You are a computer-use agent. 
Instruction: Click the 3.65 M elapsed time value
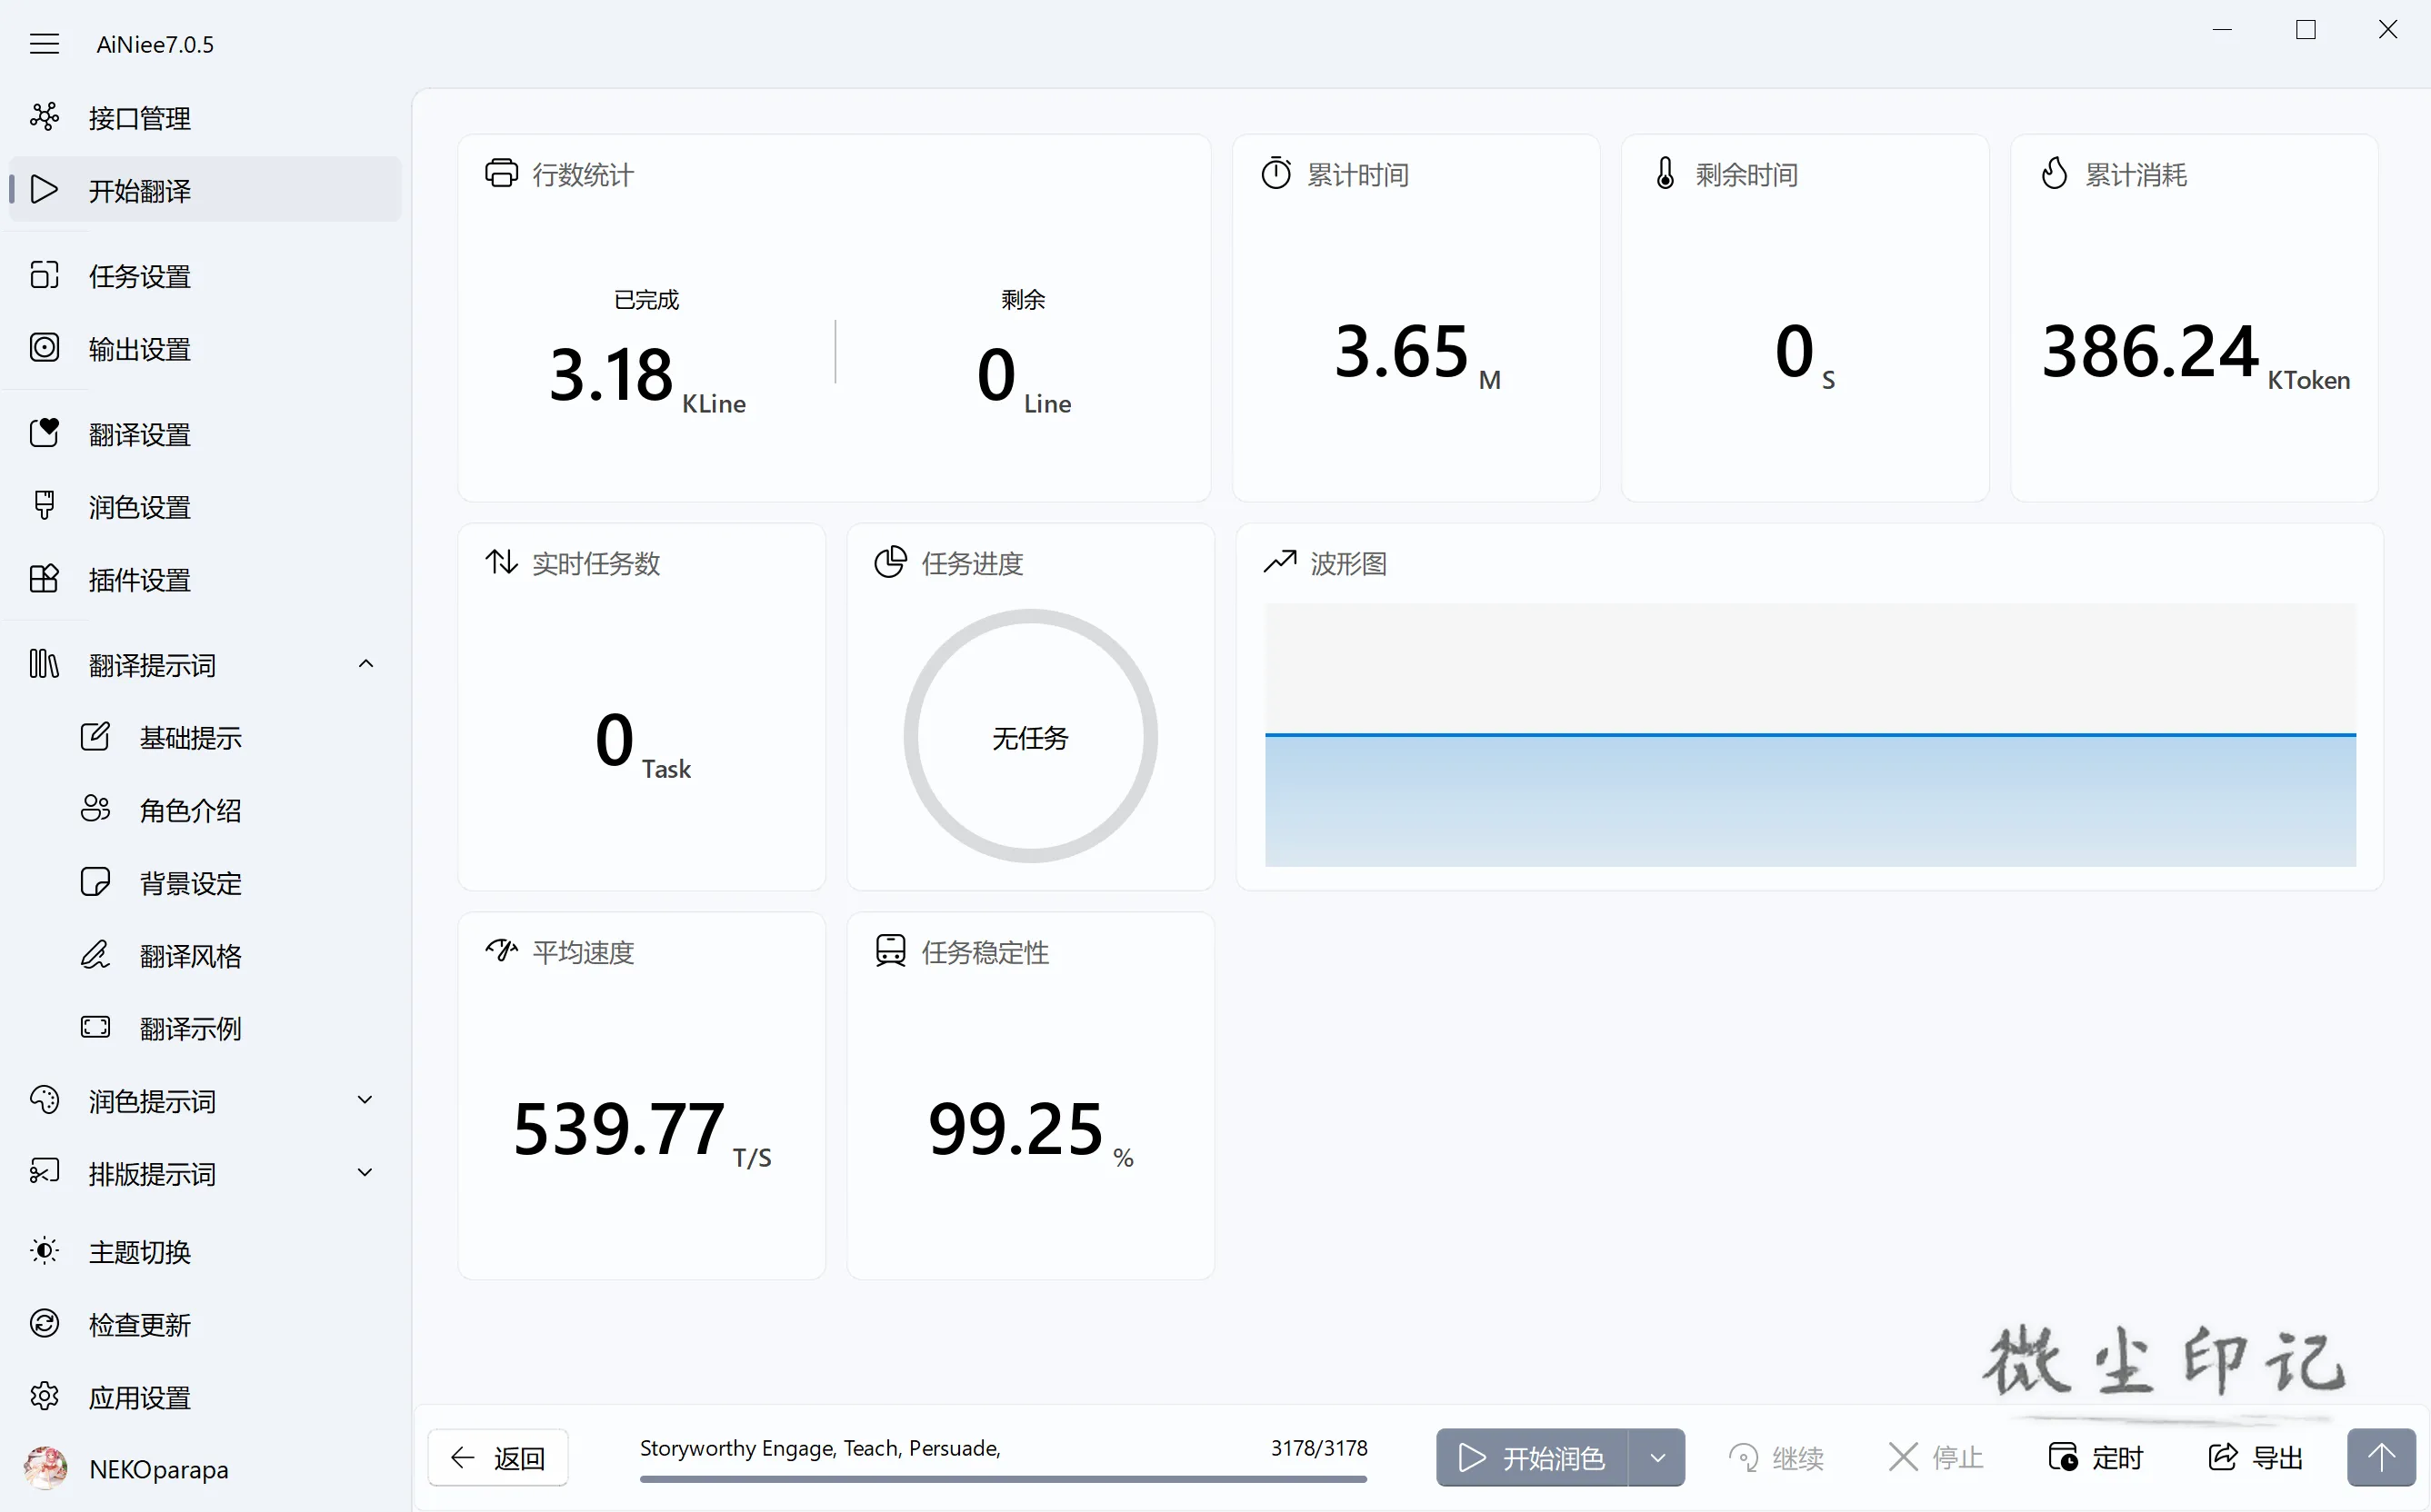[1417, 353]
